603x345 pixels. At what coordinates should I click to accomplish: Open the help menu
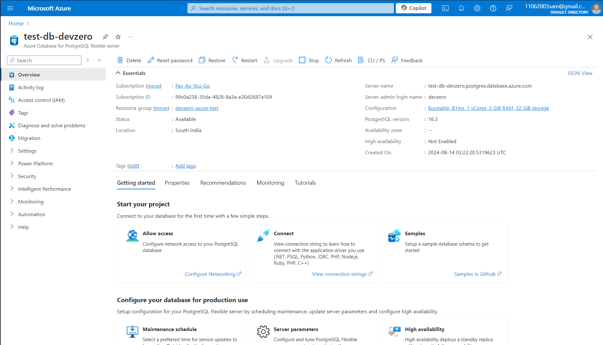[493, 8]
